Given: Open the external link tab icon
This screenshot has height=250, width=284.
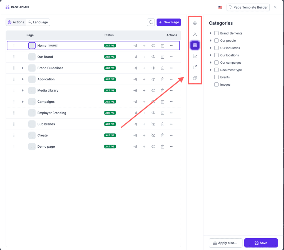Looking at the screenshot, I should coord(195,67).
